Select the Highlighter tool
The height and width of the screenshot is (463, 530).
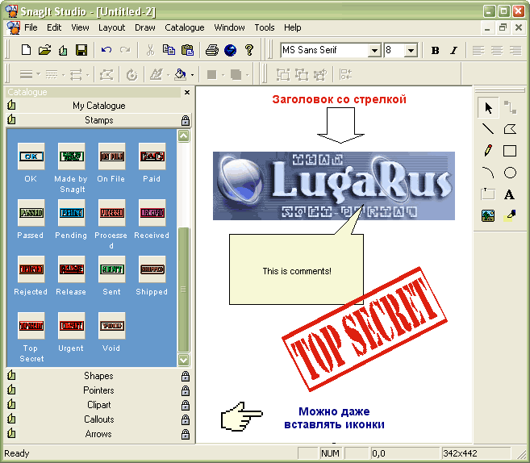pyautogui.click(x=510, y=215)
